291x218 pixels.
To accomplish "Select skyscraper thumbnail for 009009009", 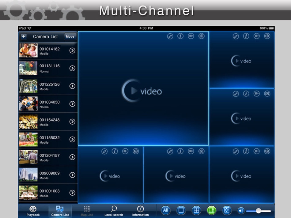I will point(28,175).
